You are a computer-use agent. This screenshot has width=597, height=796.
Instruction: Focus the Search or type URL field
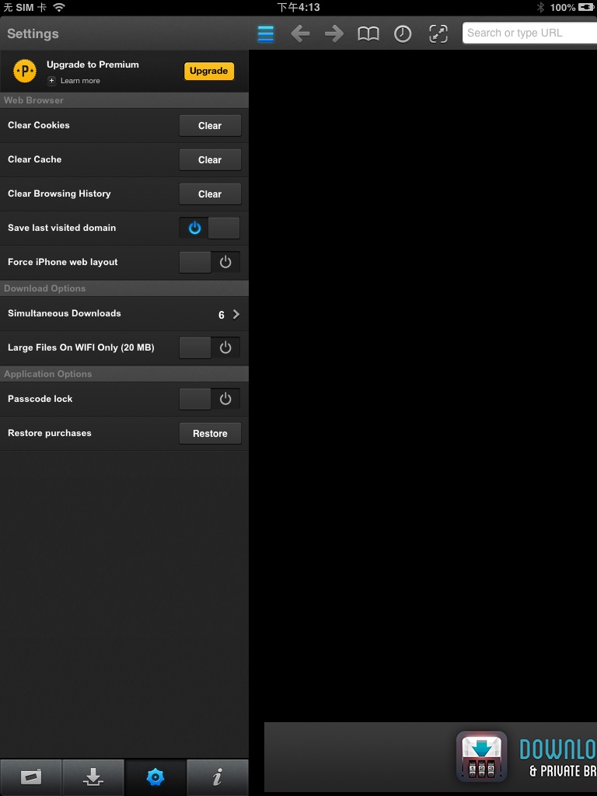pos(529,33)
